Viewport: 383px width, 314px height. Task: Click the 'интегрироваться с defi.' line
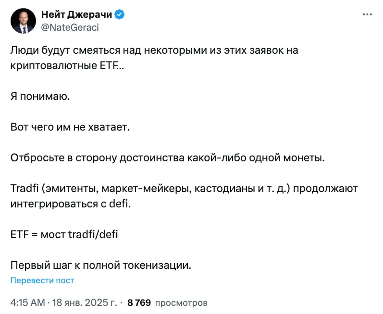coord(71,204)
